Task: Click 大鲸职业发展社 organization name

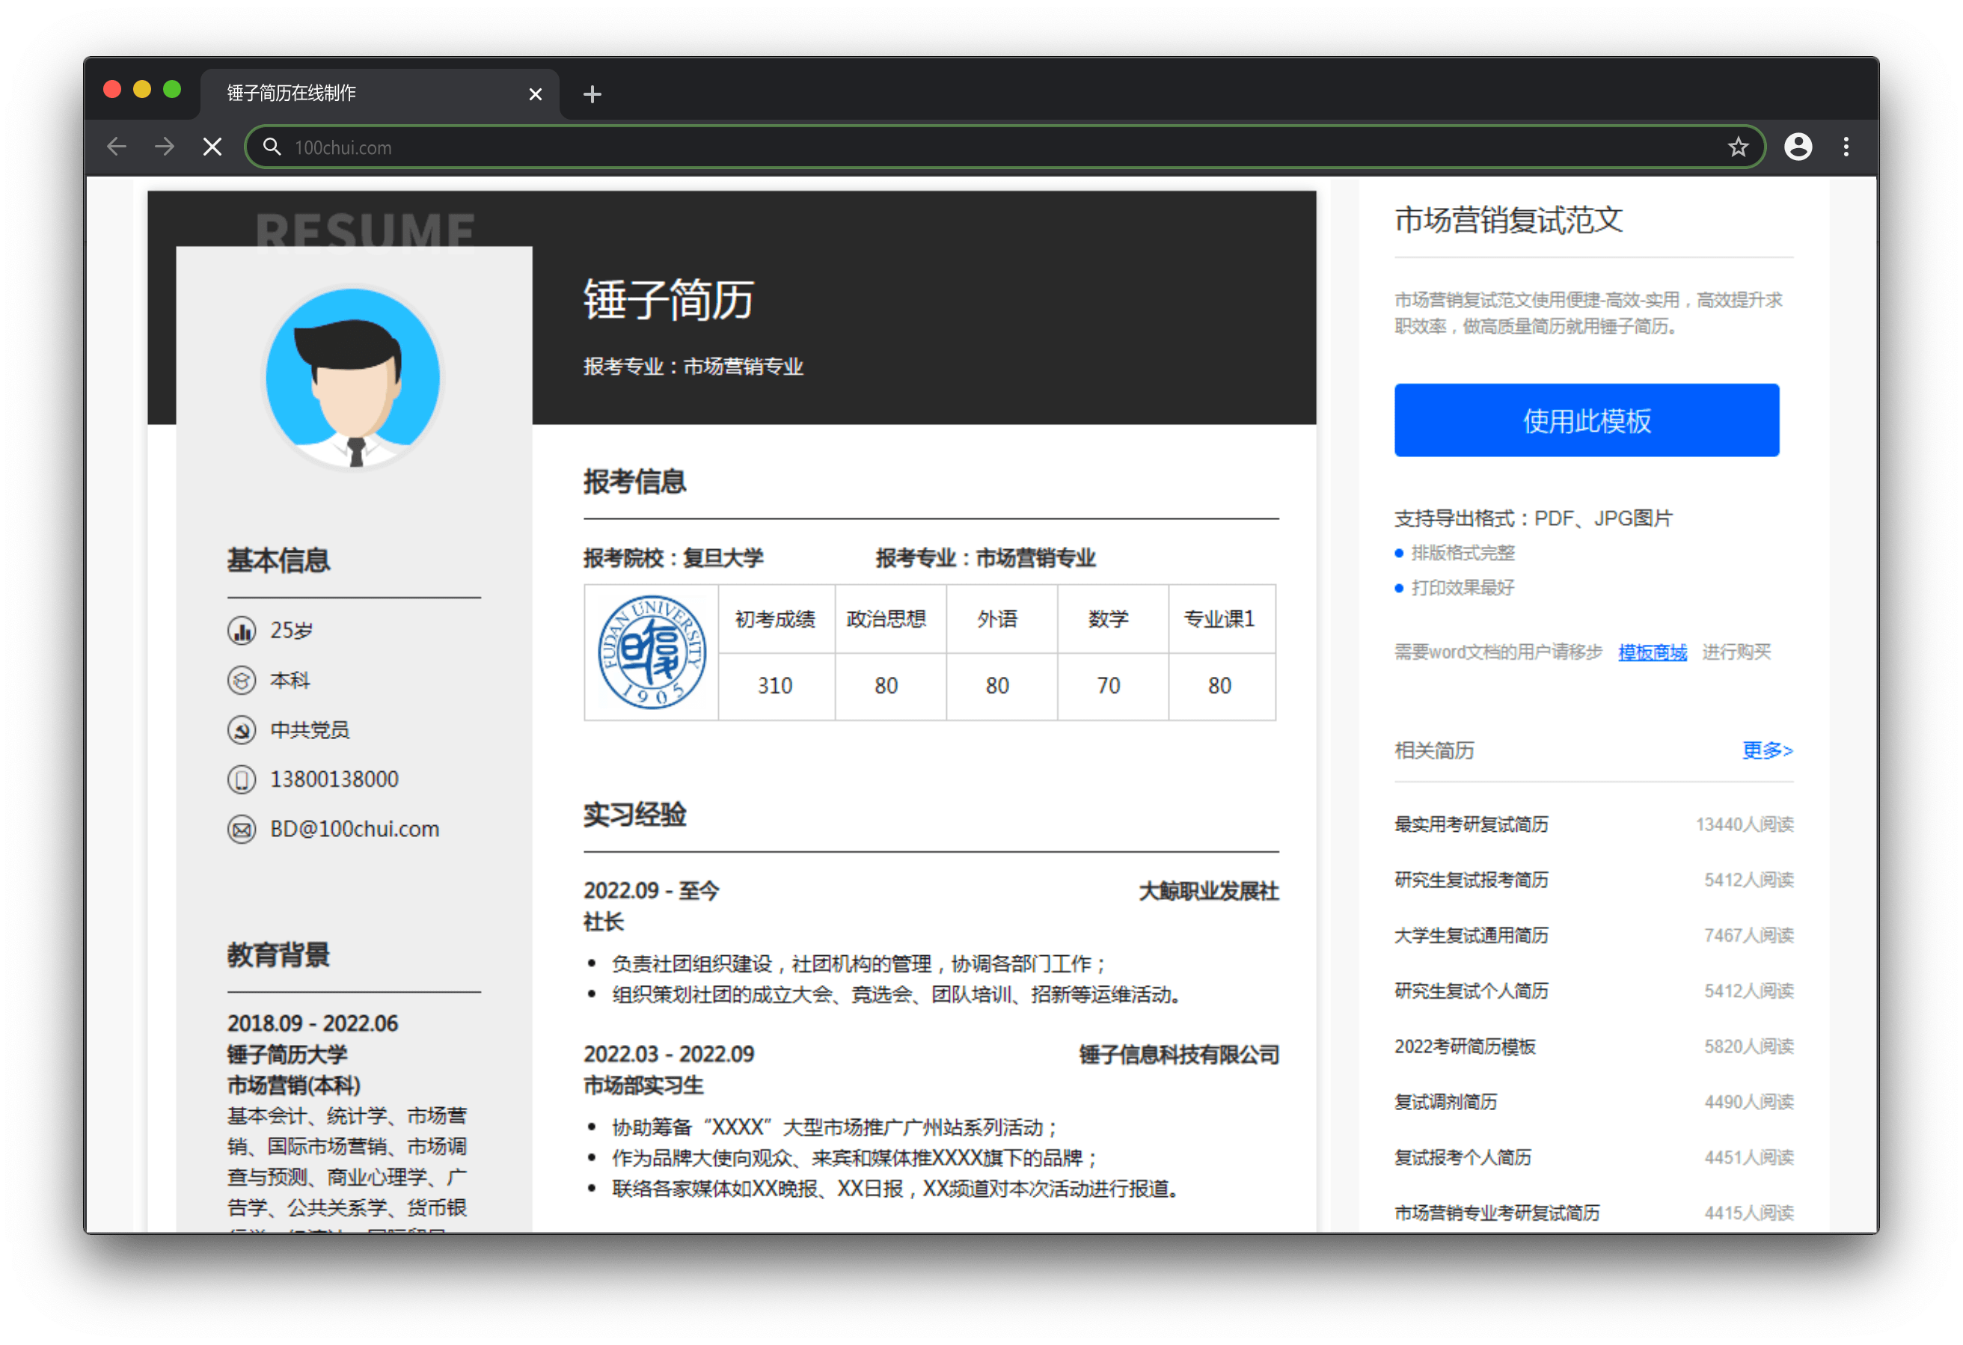Action: coord(1209,892)
